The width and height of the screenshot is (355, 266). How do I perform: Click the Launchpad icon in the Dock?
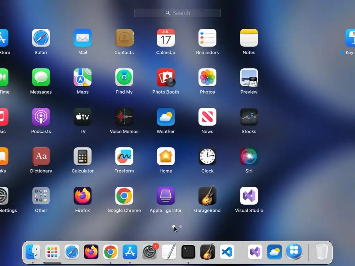pos(52,252)
